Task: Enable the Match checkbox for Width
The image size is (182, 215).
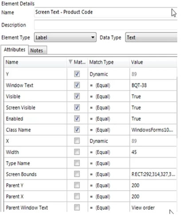Action: click(x=77, y=152)
